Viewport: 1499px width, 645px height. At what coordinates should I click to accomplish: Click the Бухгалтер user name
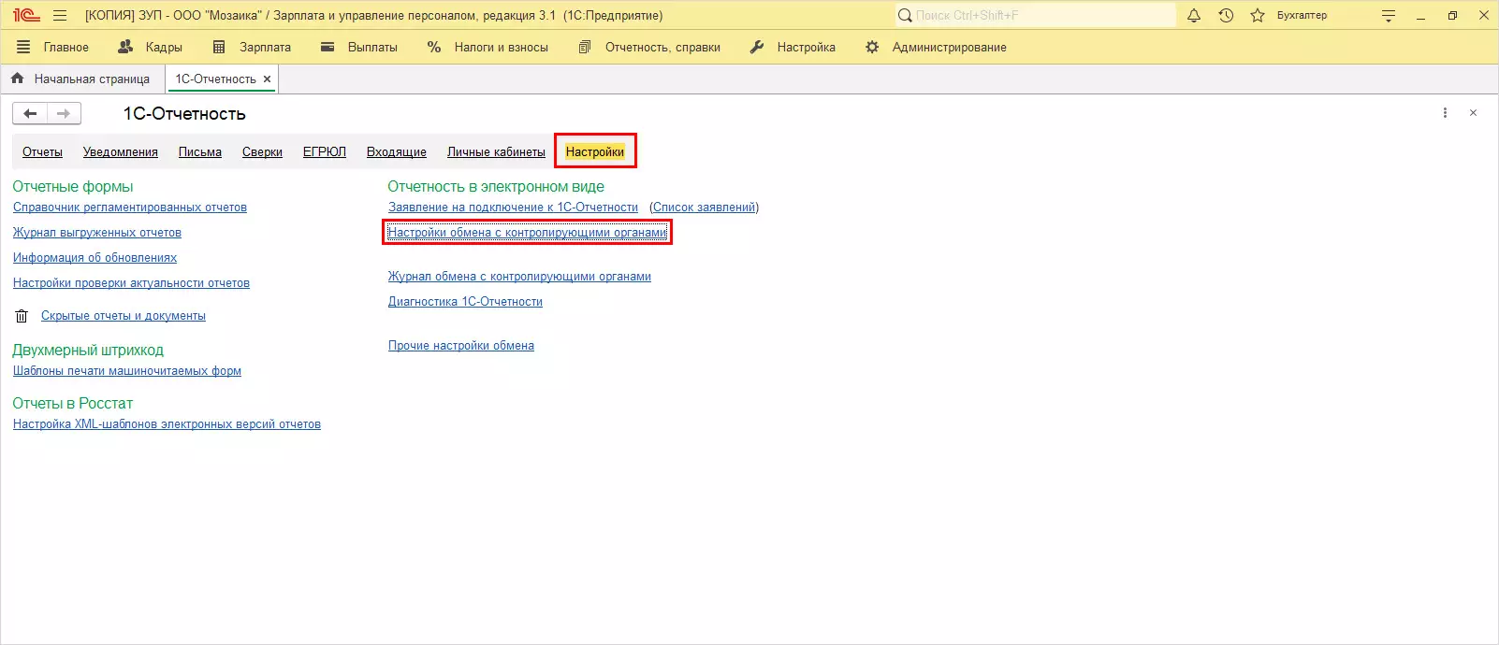click(1302, 15)
